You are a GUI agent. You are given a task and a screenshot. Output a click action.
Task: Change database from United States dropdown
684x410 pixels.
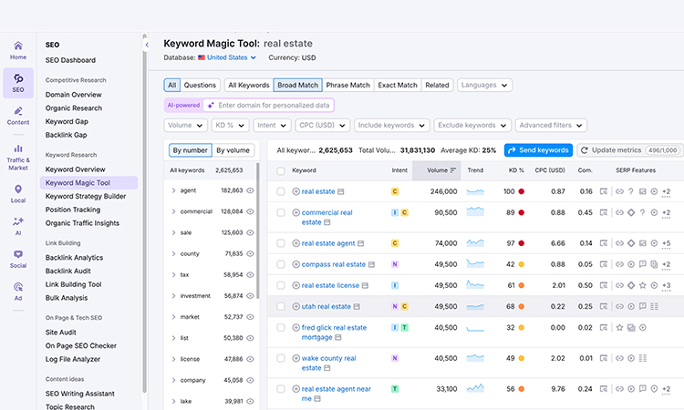point(227,57)
